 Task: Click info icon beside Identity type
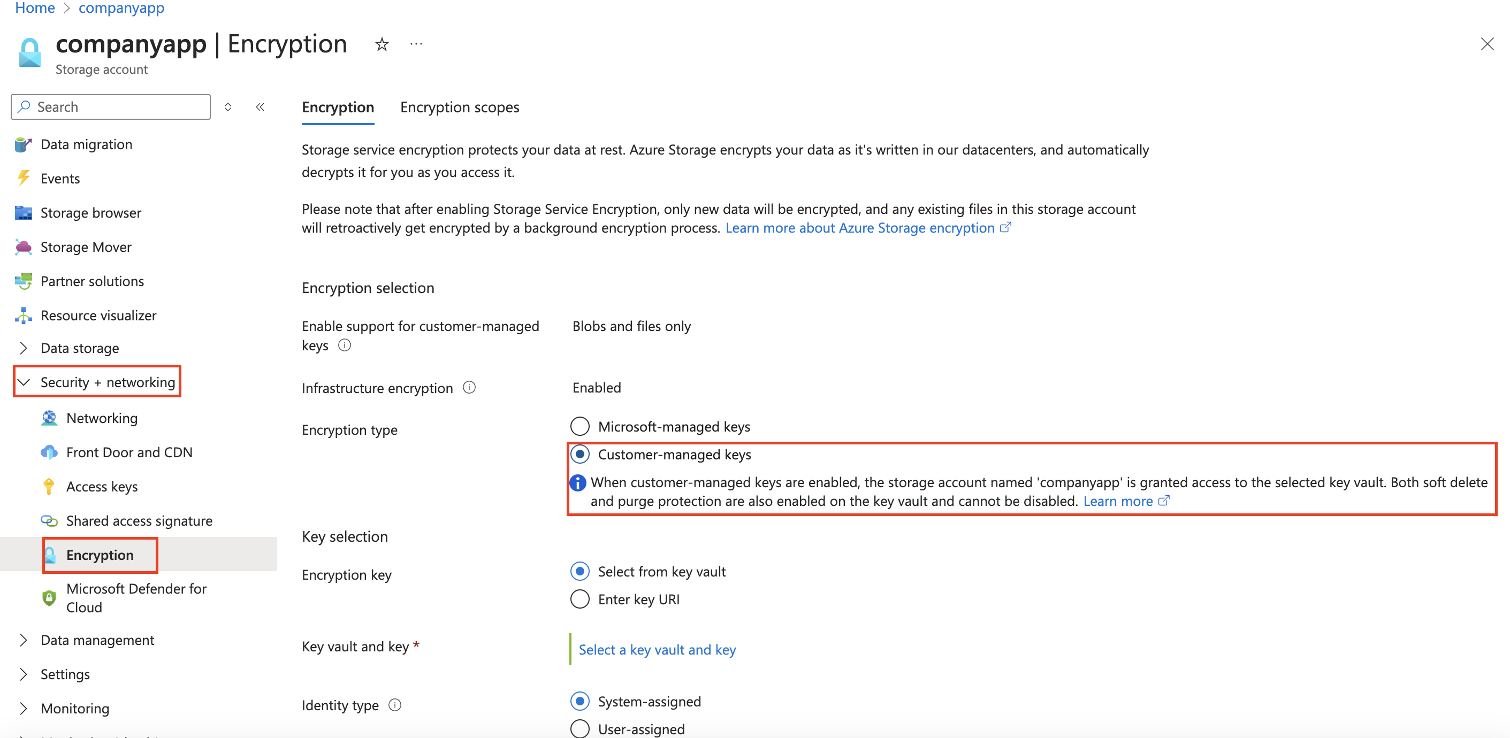(x=395, y=705)
